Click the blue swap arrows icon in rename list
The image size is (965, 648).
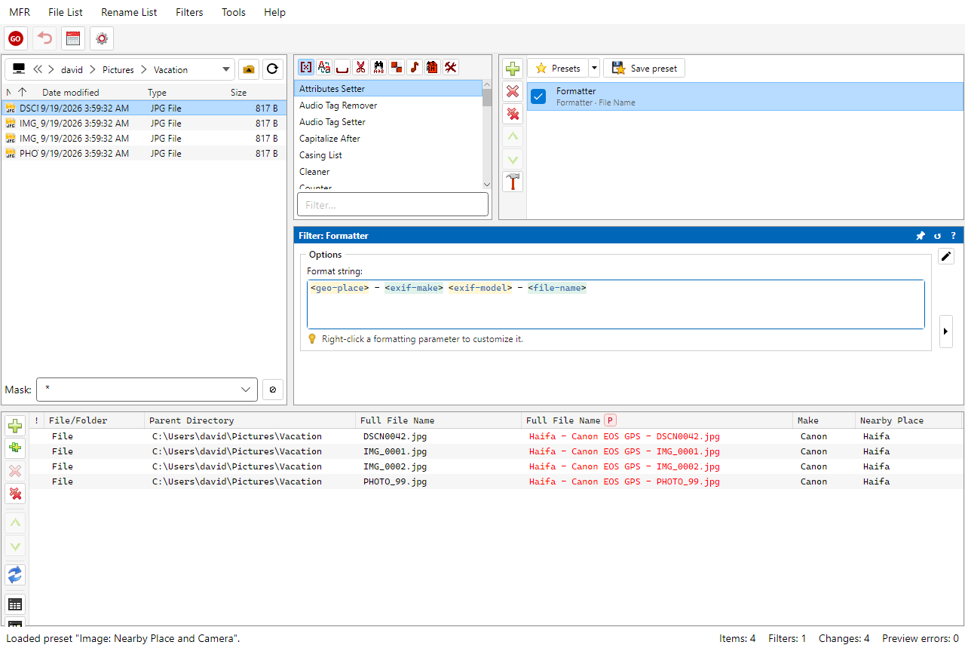pos(15,575)
